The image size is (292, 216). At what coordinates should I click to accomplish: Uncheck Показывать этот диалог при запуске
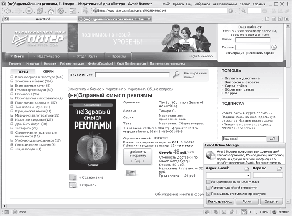(209, 194)
